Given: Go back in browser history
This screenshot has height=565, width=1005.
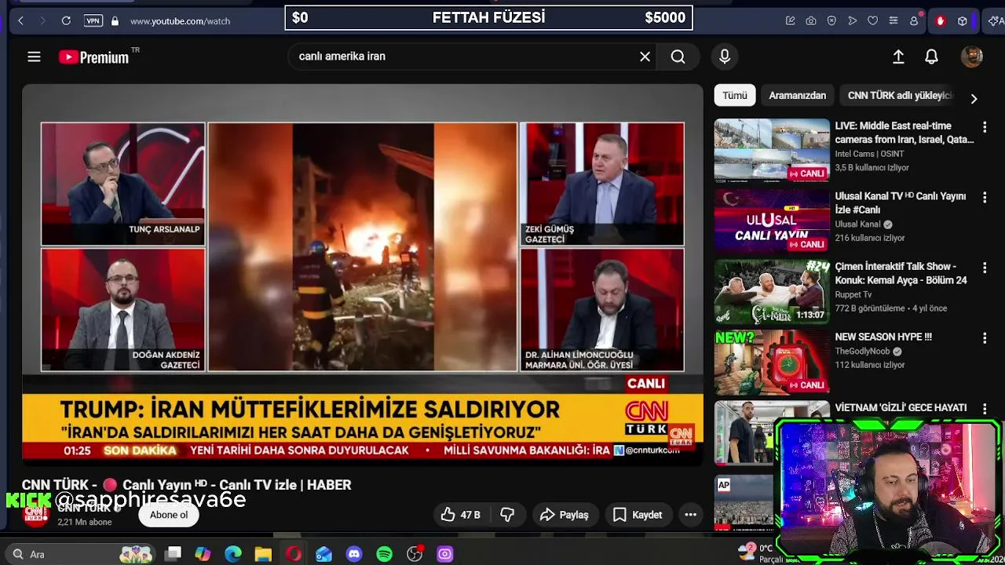Looking at the screenshot, I should coord(21,21).
